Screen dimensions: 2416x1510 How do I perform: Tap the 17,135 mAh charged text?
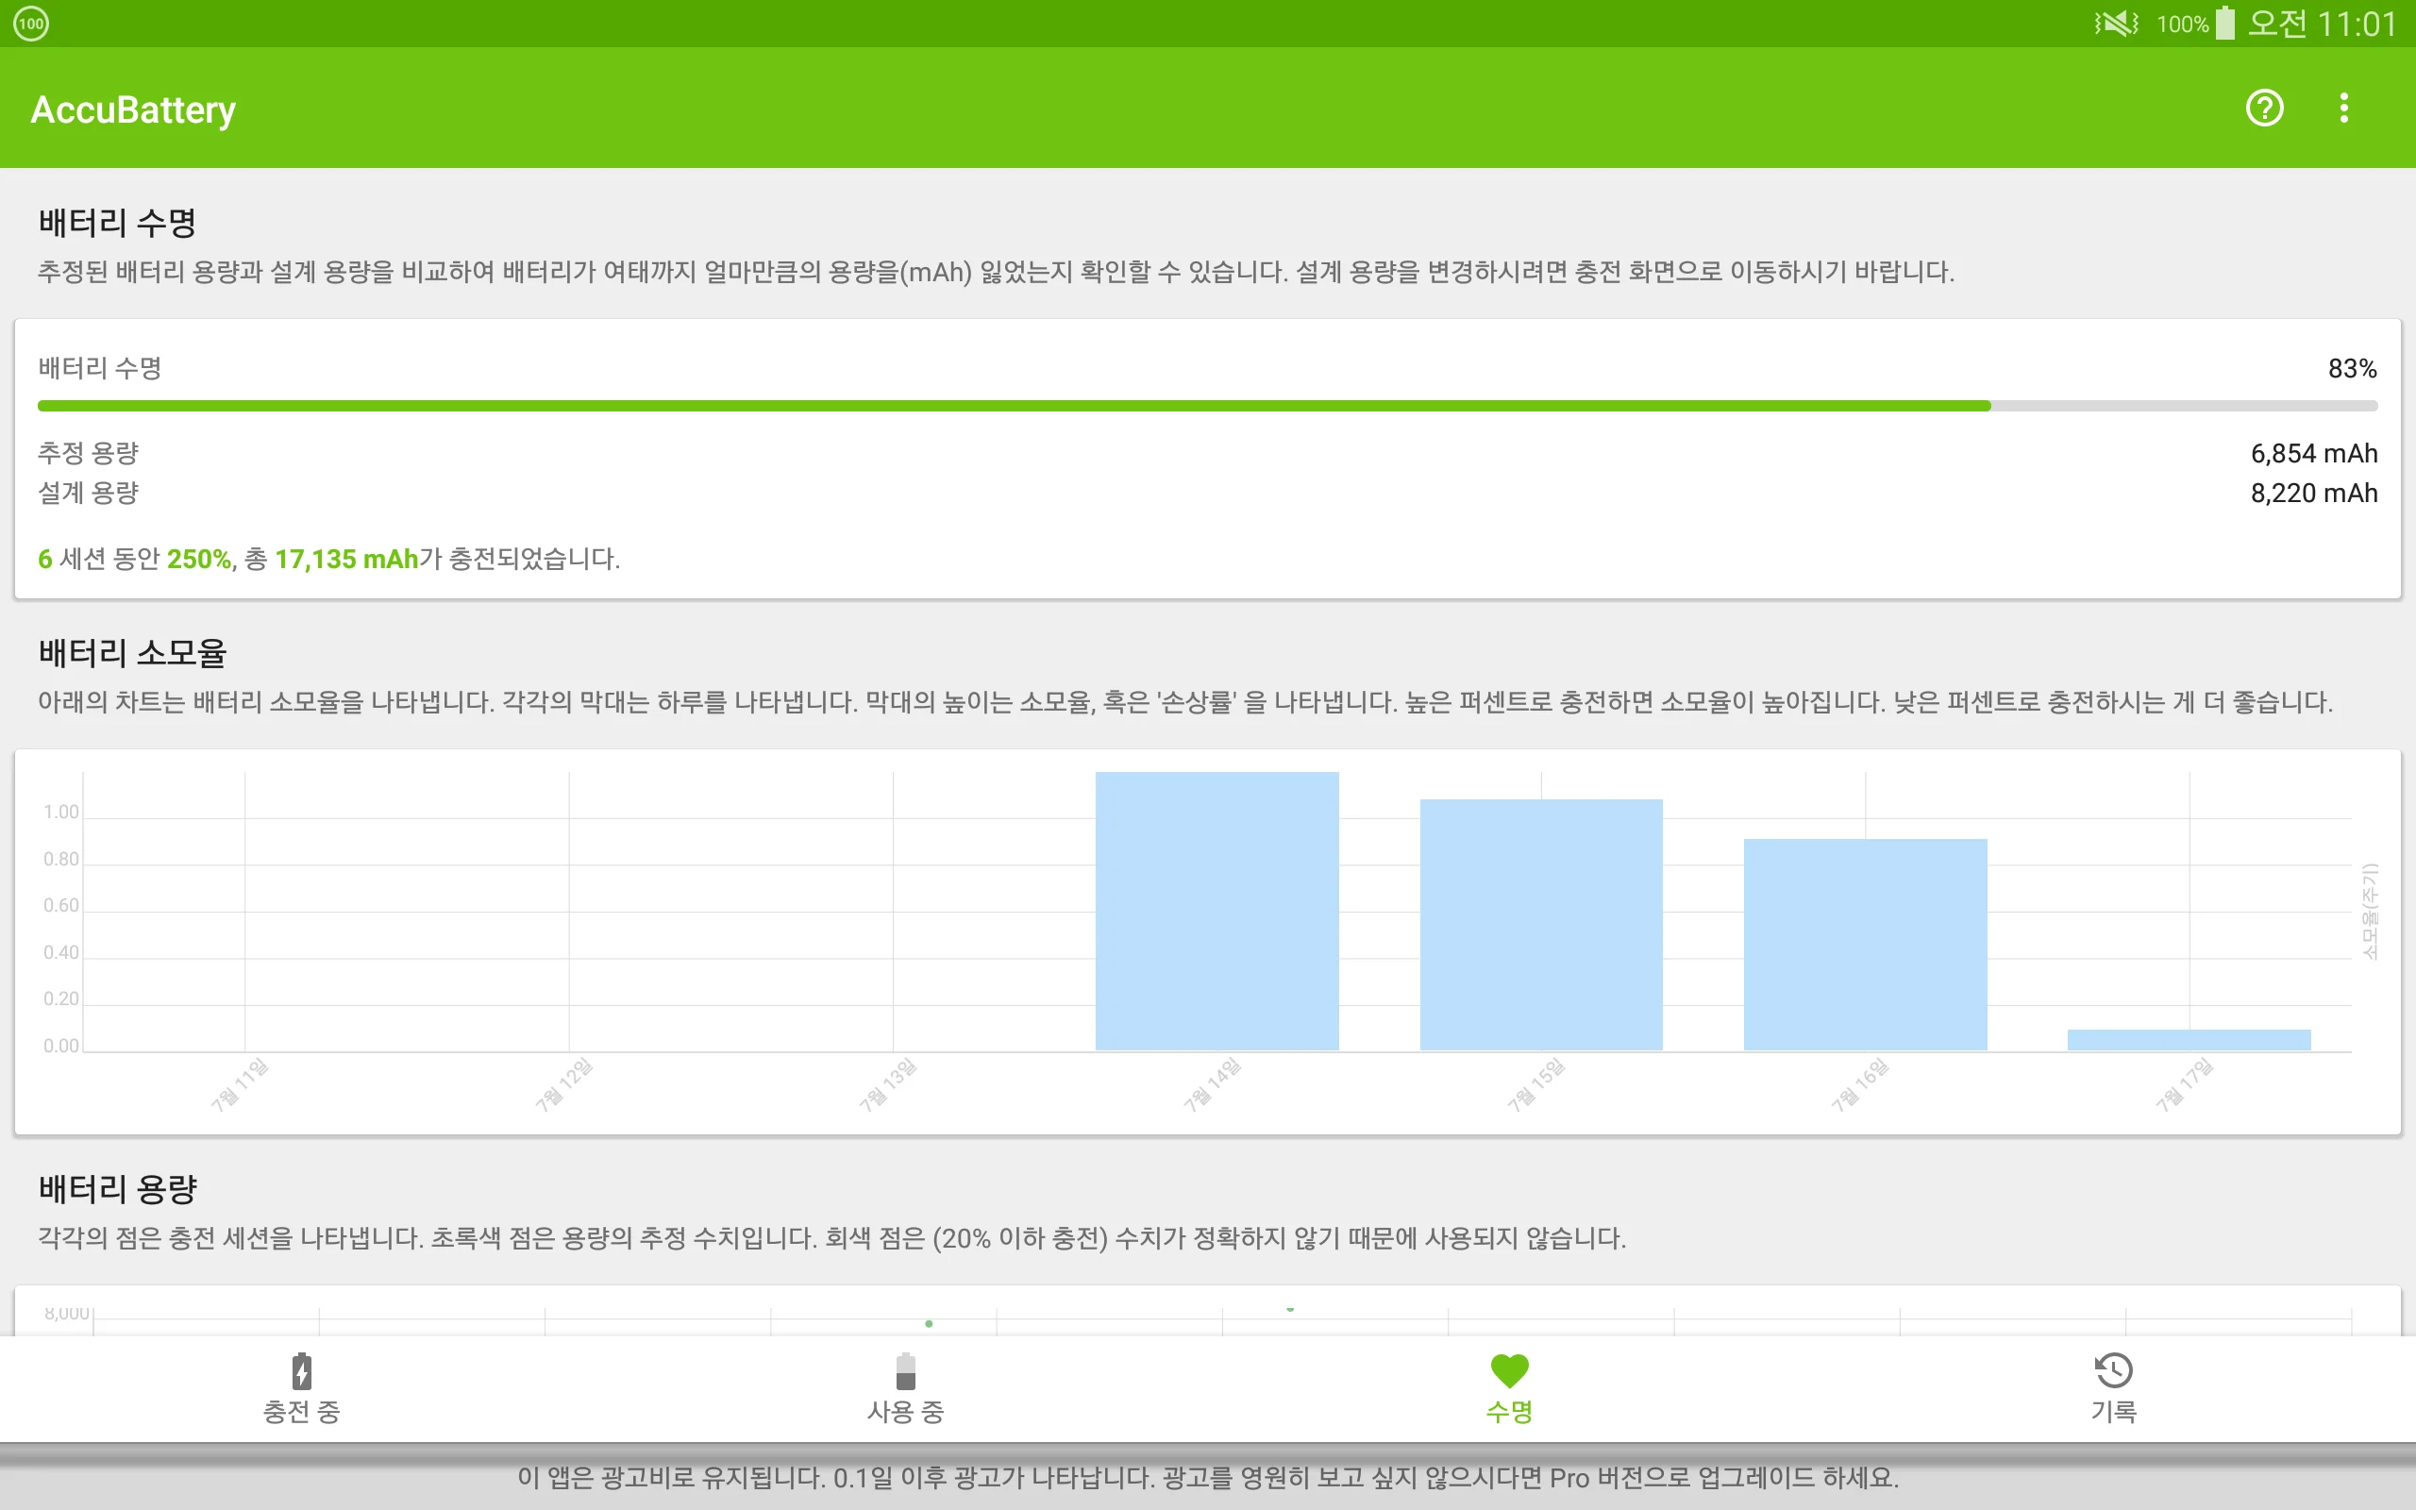tap(345, 560)
